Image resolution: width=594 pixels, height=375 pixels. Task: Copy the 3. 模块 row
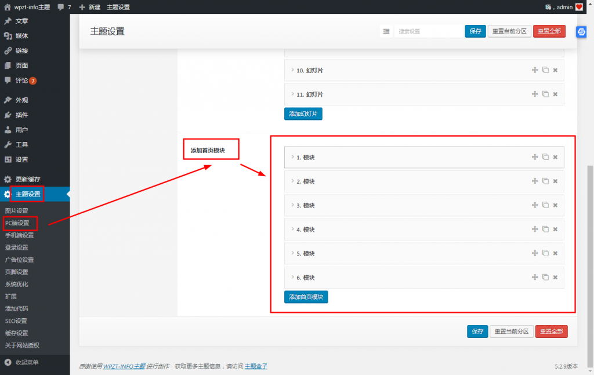point(545,205)
